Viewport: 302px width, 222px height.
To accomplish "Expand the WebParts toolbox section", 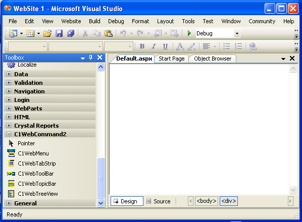I will 9,108.
